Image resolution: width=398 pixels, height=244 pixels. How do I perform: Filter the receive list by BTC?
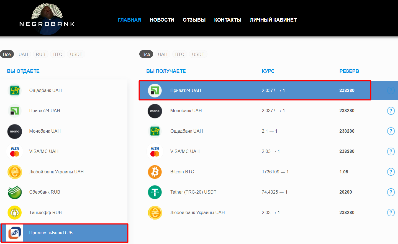[180, 54]
